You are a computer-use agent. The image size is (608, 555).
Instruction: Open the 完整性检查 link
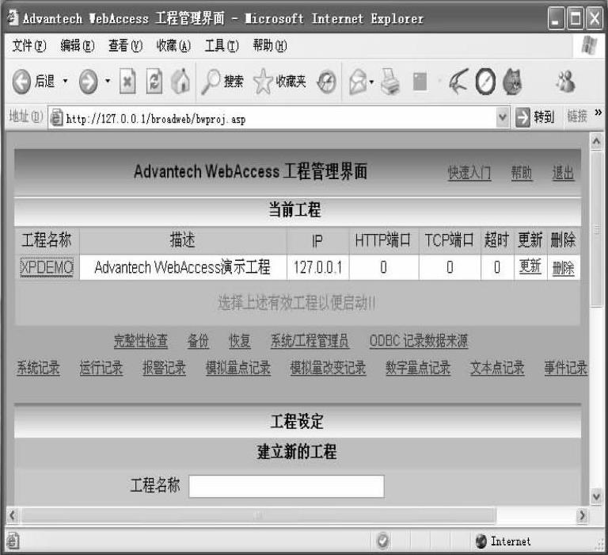[x=141, y=341]
